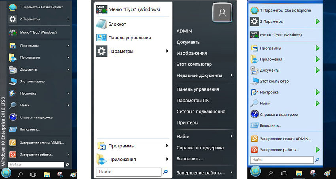Viewport: 336px width, 179px height.
Task: Click Завершение сеанса ADMIN key icon, light menu
Action: tap(255, 138)
